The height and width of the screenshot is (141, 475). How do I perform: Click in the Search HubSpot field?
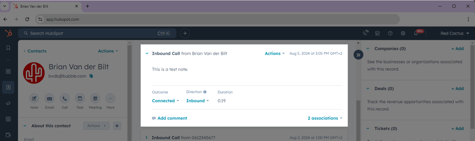tap(92, 33)
